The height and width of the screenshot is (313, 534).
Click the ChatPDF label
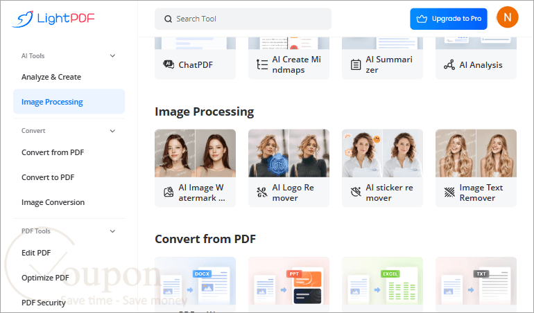tap(196, 64)
